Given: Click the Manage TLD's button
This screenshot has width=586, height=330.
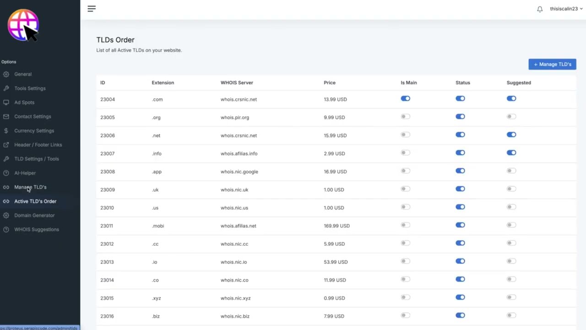Looking at the screenshot, I should [552, 64].
